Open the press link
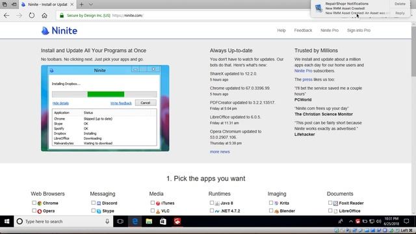This screenshot has height=234, width=416. tap(307, 79)
